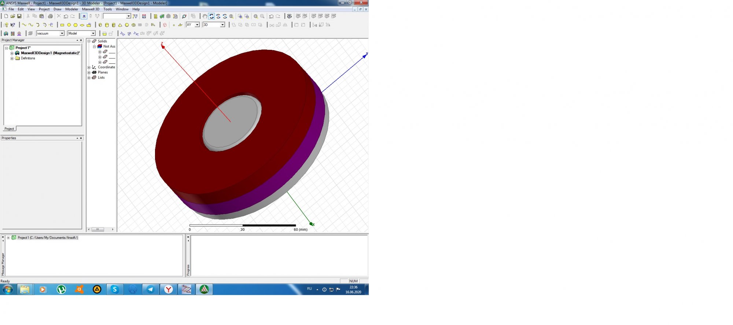Draw a 3D box solid
733x325 pixels.
pyautogui.click(x=100, y=25)
